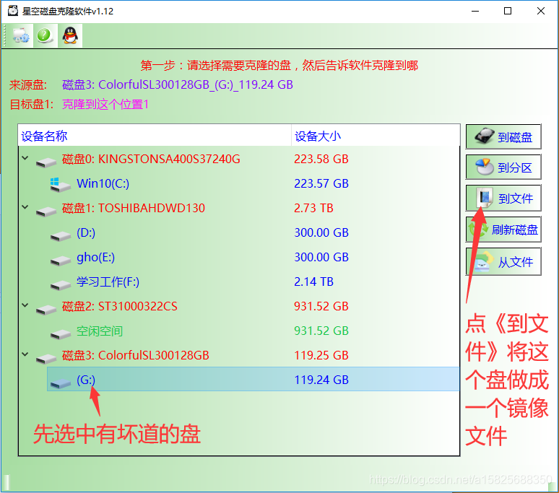
Task: Click the green 931.52 GB free space size
Action: click(321, 331)
